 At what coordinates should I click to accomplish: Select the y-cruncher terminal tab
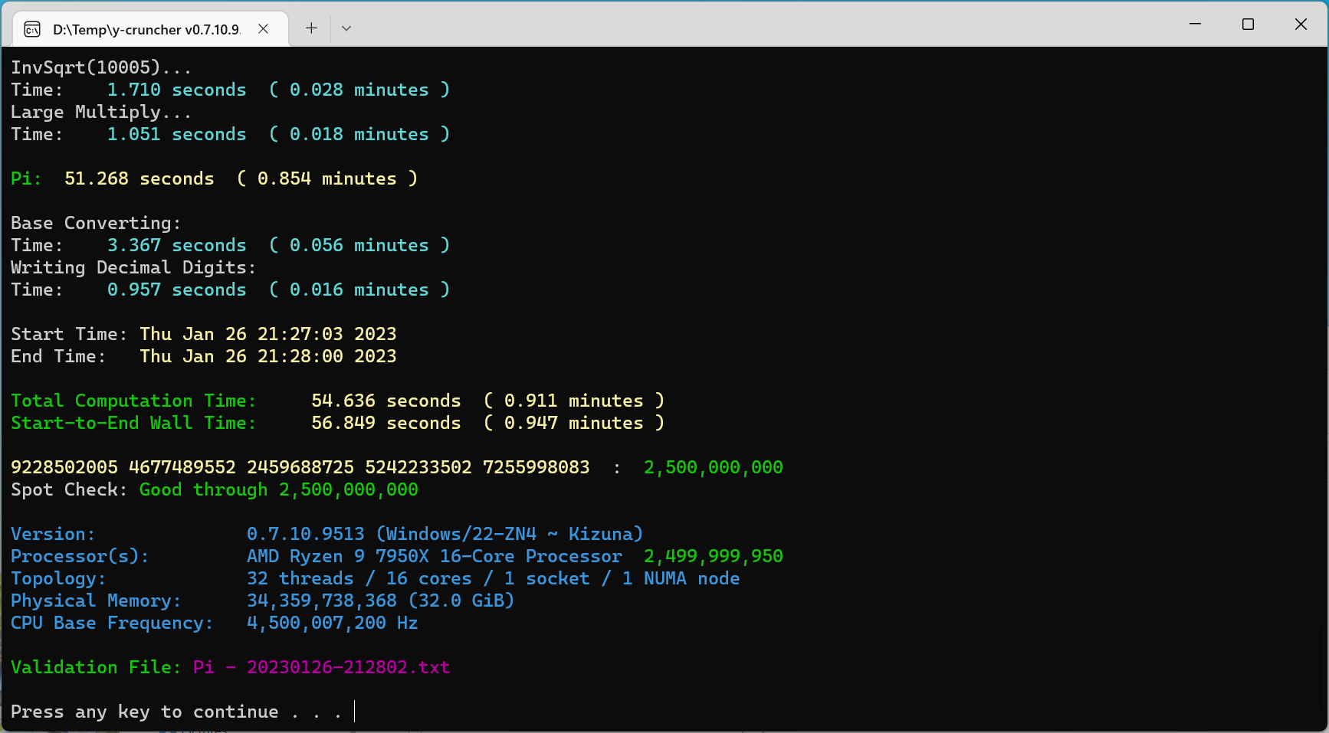(x=150, y=29)
